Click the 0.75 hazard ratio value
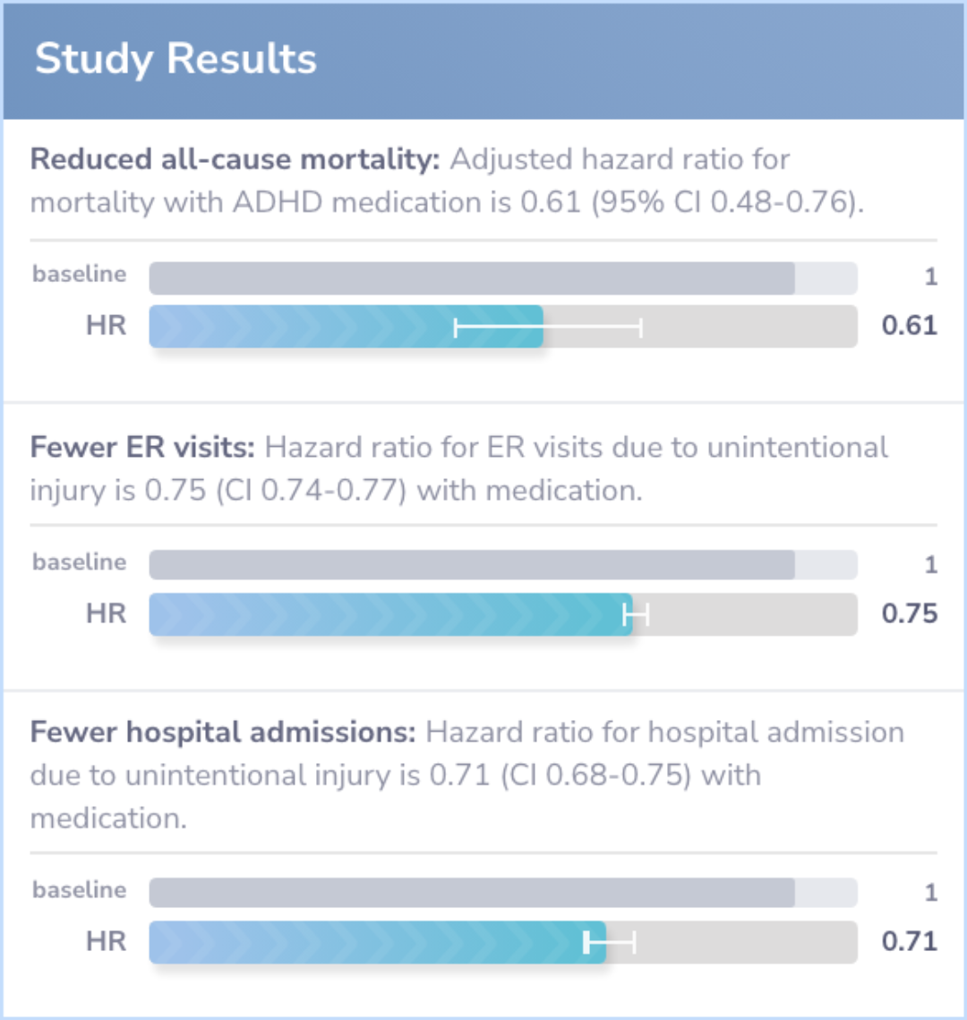Viewport: 967px width, 1020px height. 909,613
